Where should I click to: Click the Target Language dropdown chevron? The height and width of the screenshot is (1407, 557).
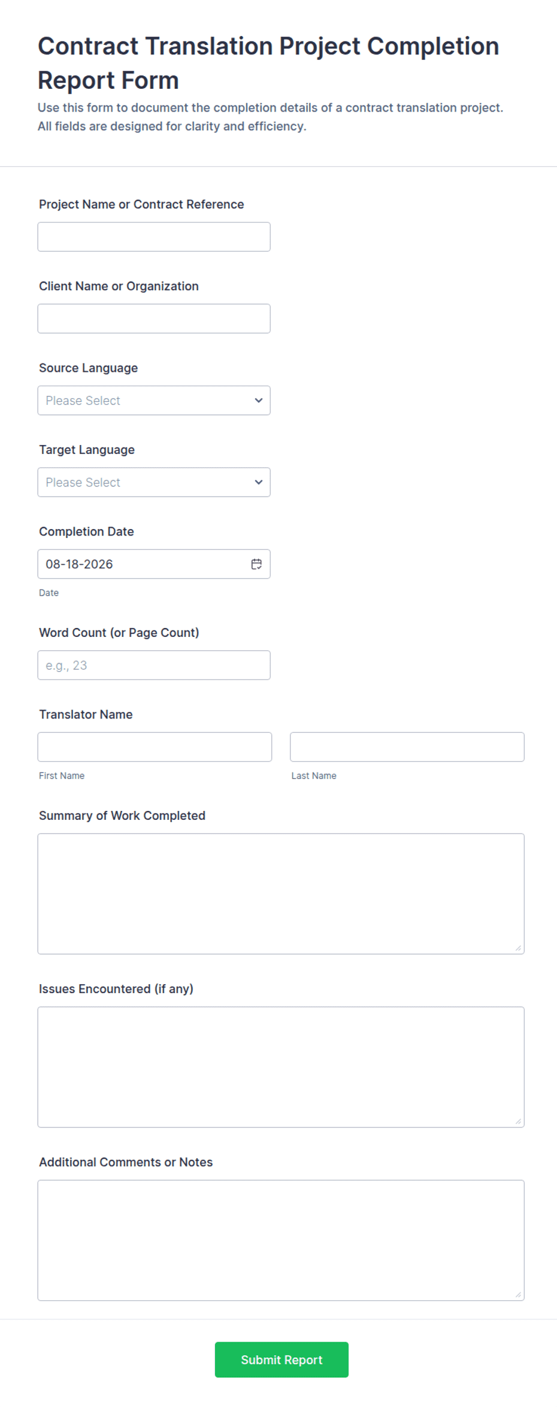(259, 482)
